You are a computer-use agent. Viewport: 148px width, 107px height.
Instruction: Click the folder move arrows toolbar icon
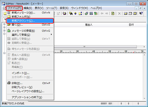tap(80, 14)
